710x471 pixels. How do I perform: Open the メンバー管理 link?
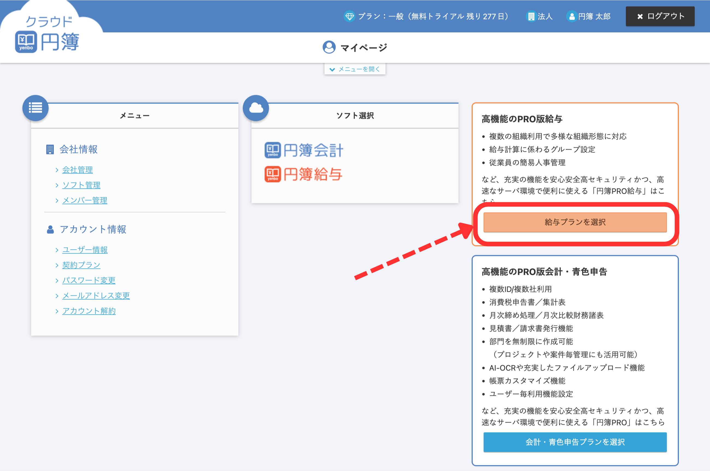click(x=85, y=200)
